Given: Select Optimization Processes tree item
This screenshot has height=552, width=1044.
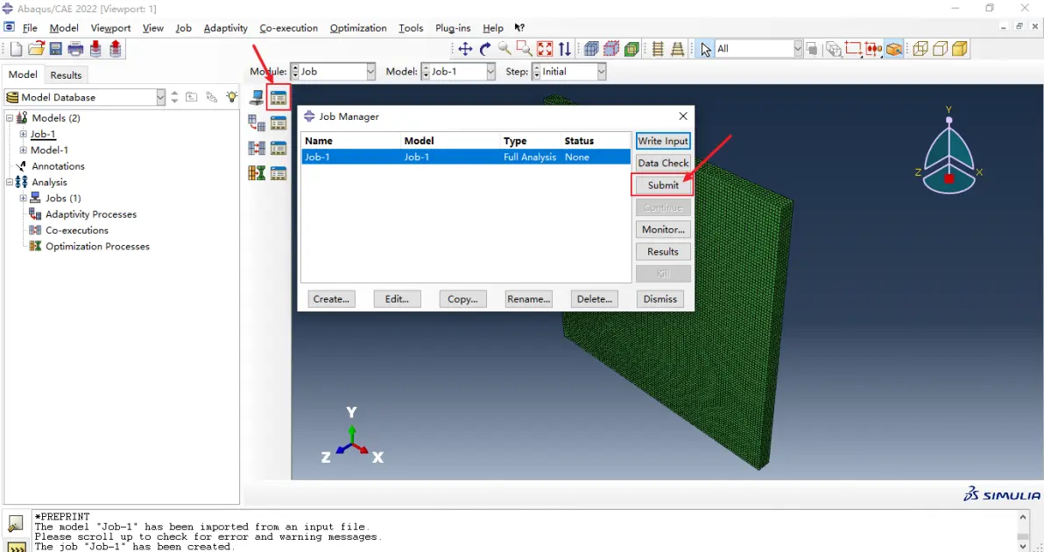Looking at the screenshot, I should (97, 246).
